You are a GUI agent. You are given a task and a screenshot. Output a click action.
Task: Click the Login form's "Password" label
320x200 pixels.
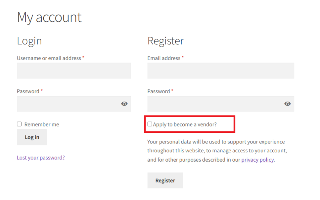28,91
